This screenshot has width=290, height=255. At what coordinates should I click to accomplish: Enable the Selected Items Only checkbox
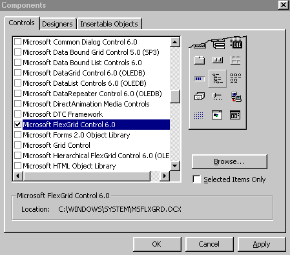coord(196,179)
